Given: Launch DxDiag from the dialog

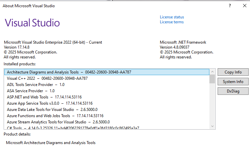Looking at the screenshot, I should click(233, 91).
